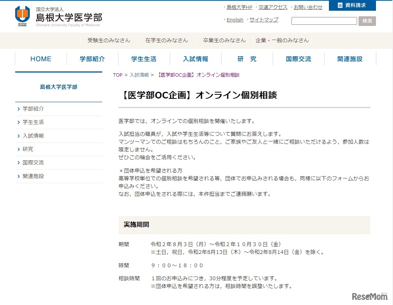Click the chevron icon beside 入試情報 sidebar entry
The height and width of the screenshot is (305, 393).
pyautogui.click(x=19, y=136)
